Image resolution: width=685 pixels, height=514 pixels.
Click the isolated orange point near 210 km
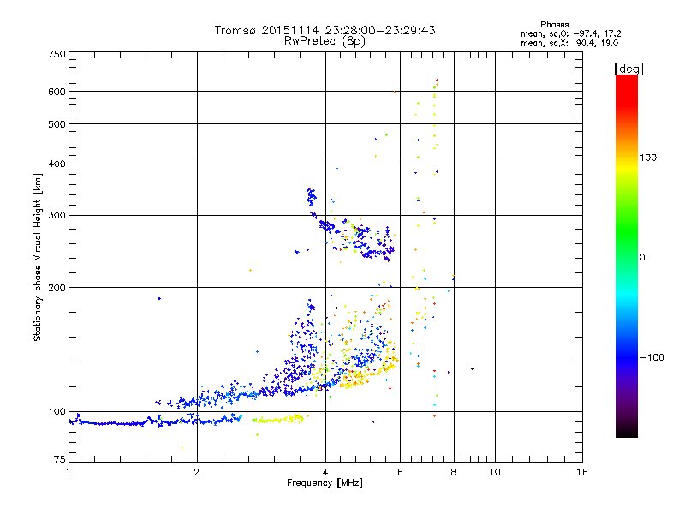pyautogui.click(x=250, y=271)
